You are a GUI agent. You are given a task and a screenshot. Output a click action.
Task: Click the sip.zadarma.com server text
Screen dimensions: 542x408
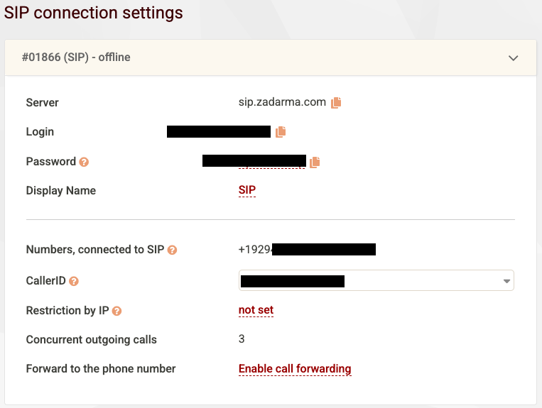click(x=282, y=102)
